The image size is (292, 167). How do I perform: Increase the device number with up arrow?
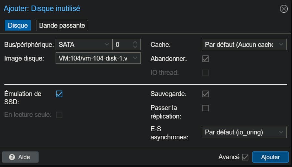pos(136,42)
